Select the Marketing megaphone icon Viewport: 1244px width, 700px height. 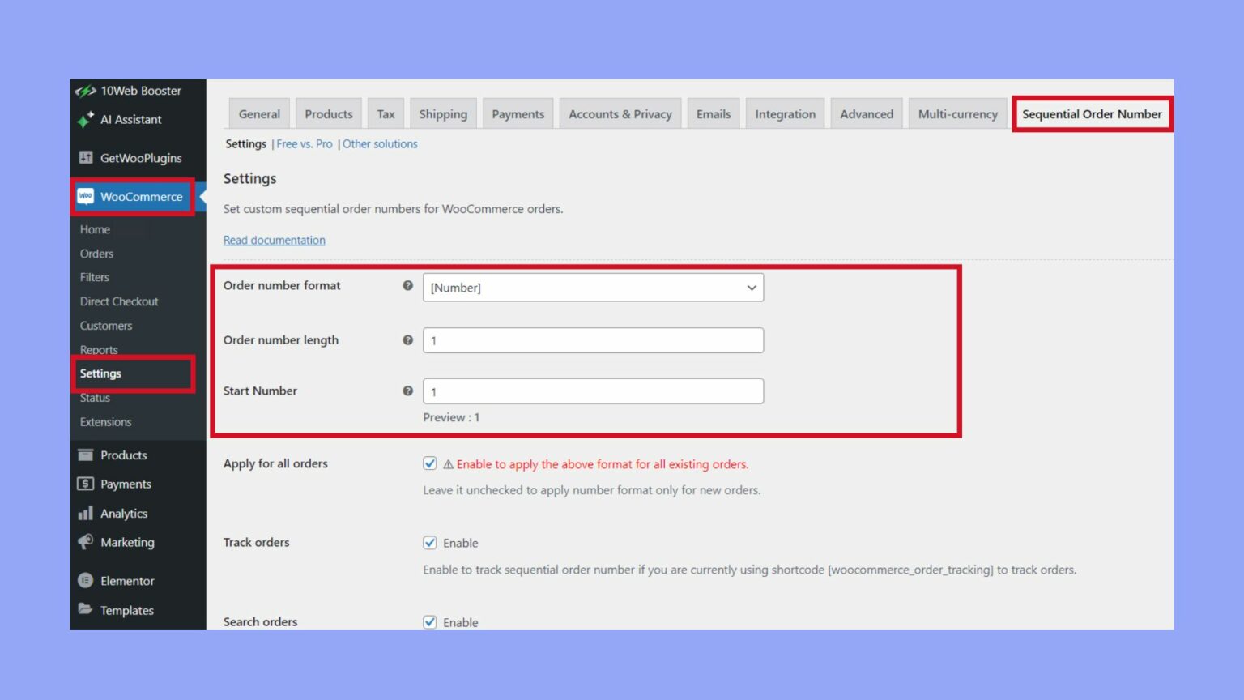87,542
